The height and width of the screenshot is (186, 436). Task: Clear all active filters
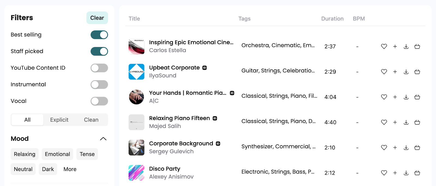(97, 18)
